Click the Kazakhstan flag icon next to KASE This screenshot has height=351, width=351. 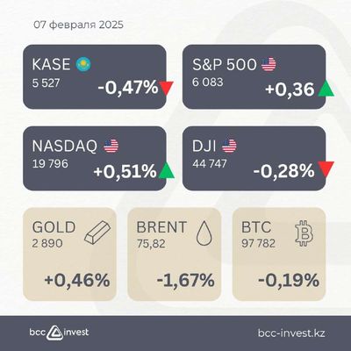click(x=83, y=65)
